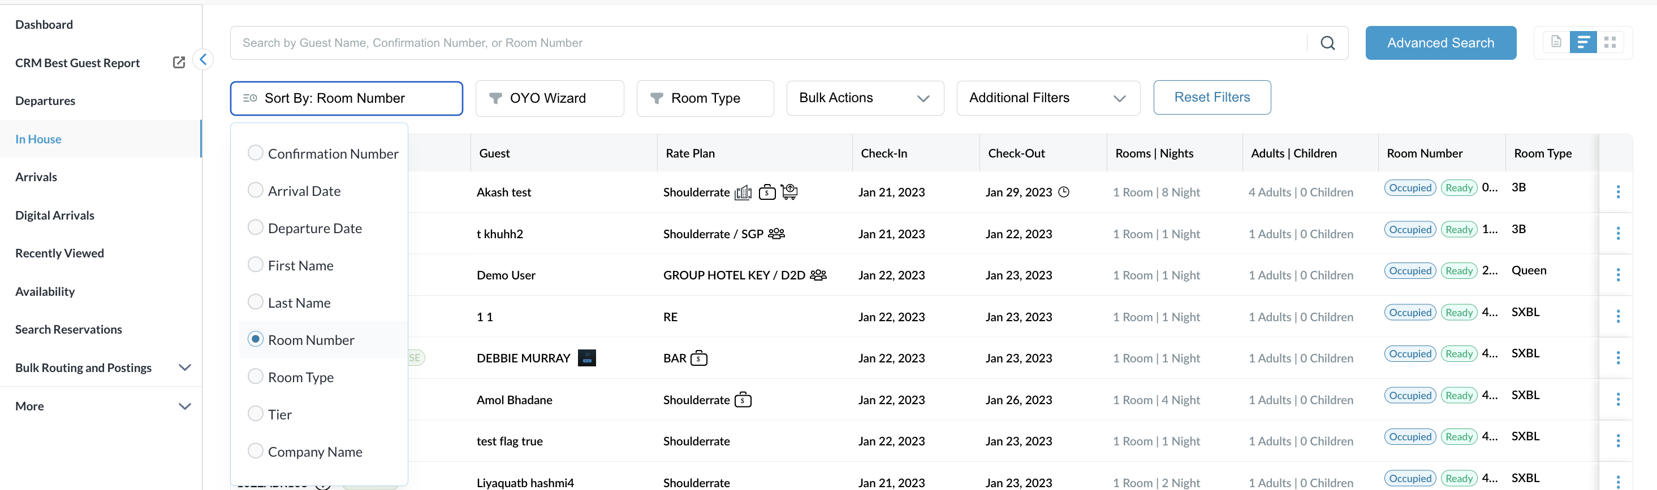Select Last Name as sort order
Image resolution: width=1657 pixels, height=490 pixels.
pos(256,302)
